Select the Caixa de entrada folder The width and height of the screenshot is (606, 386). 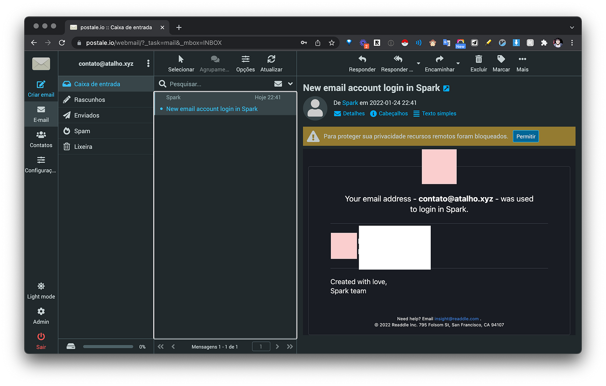pos(106,84)
